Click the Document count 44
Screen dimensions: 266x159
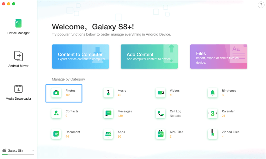tap(67, 137)
